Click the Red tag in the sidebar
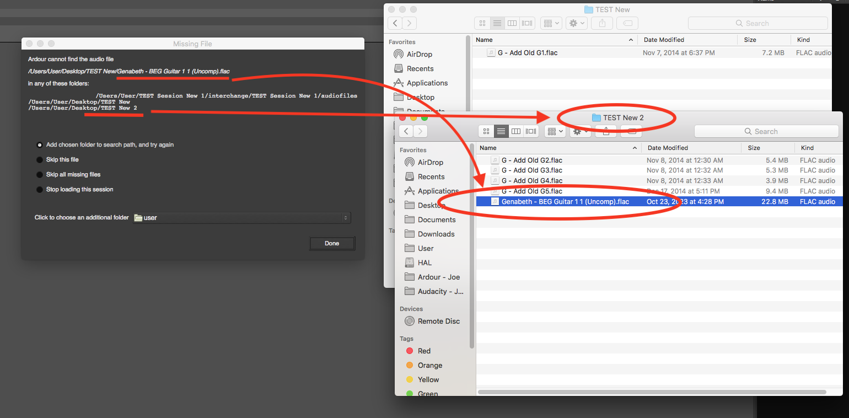Image resolution: width=849 pixels, height=418 pixels. 424,351
